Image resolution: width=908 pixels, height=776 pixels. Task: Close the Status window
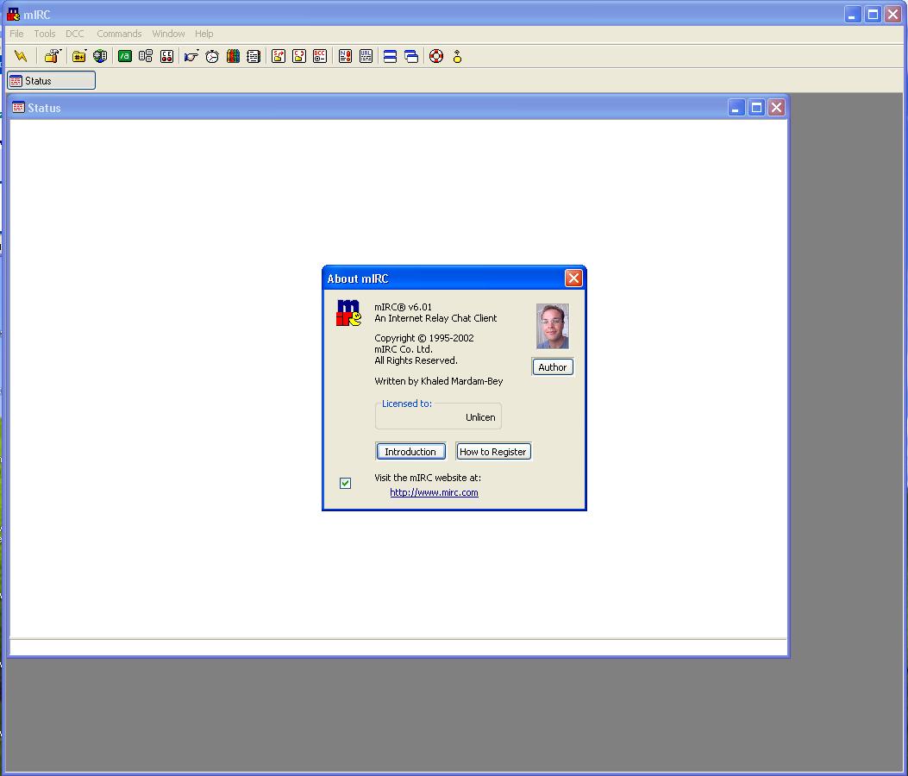pyautogui.click(x=777, y=108)
